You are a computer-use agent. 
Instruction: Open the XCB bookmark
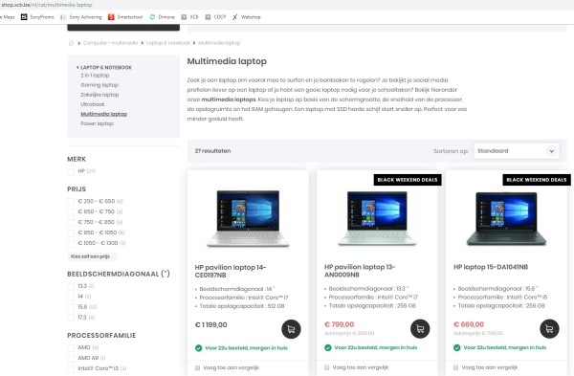tap(189, 17)
